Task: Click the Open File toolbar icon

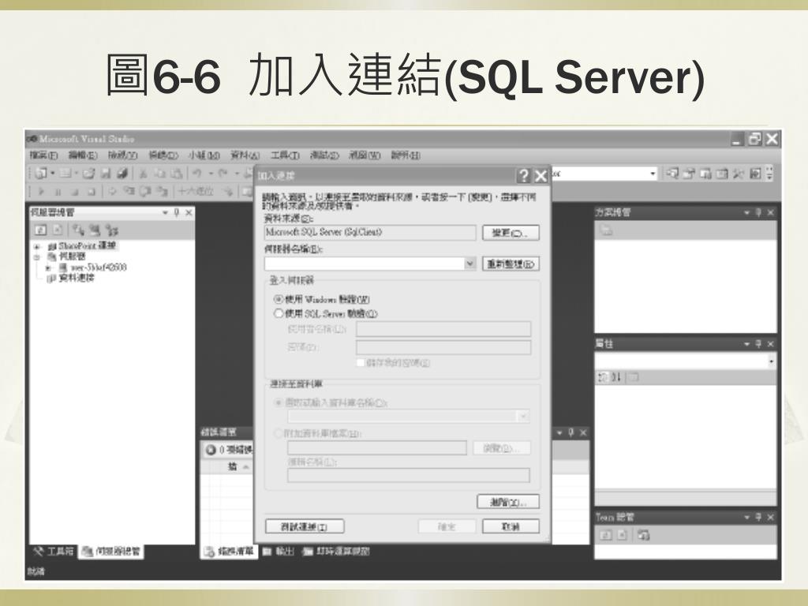Action: click(88, 174)
